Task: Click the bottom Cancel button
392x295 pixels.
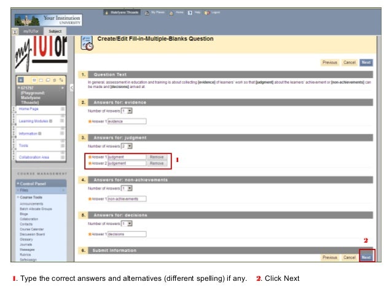Action: coord(349,257)
